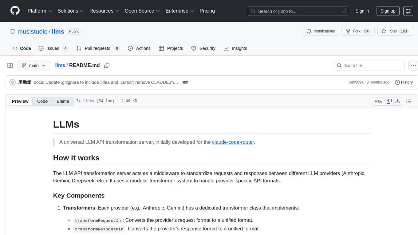Open the Pricing page
Screen dimensions: 418x235
[x=207, y=11]
